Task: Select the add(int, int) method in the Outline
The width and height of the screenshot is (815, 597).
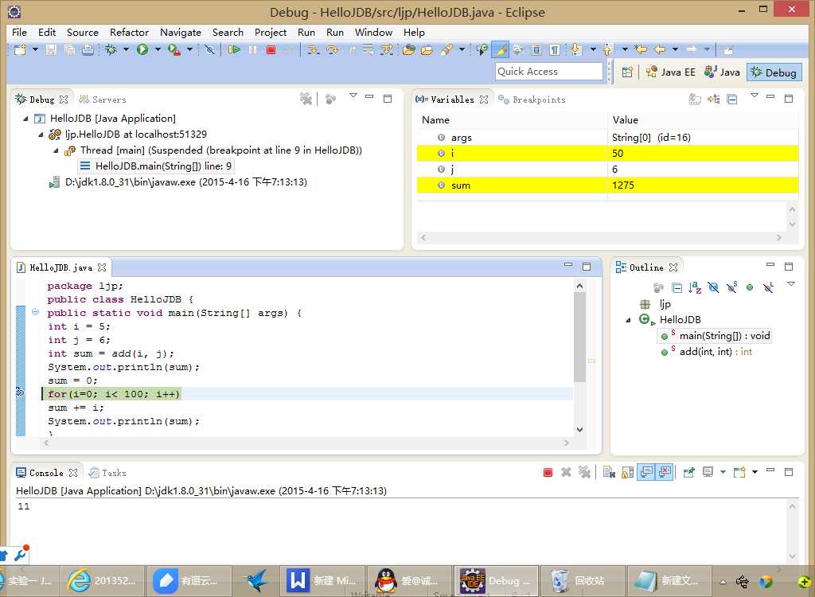Action: pyautogui.click(x=714, y=352)
